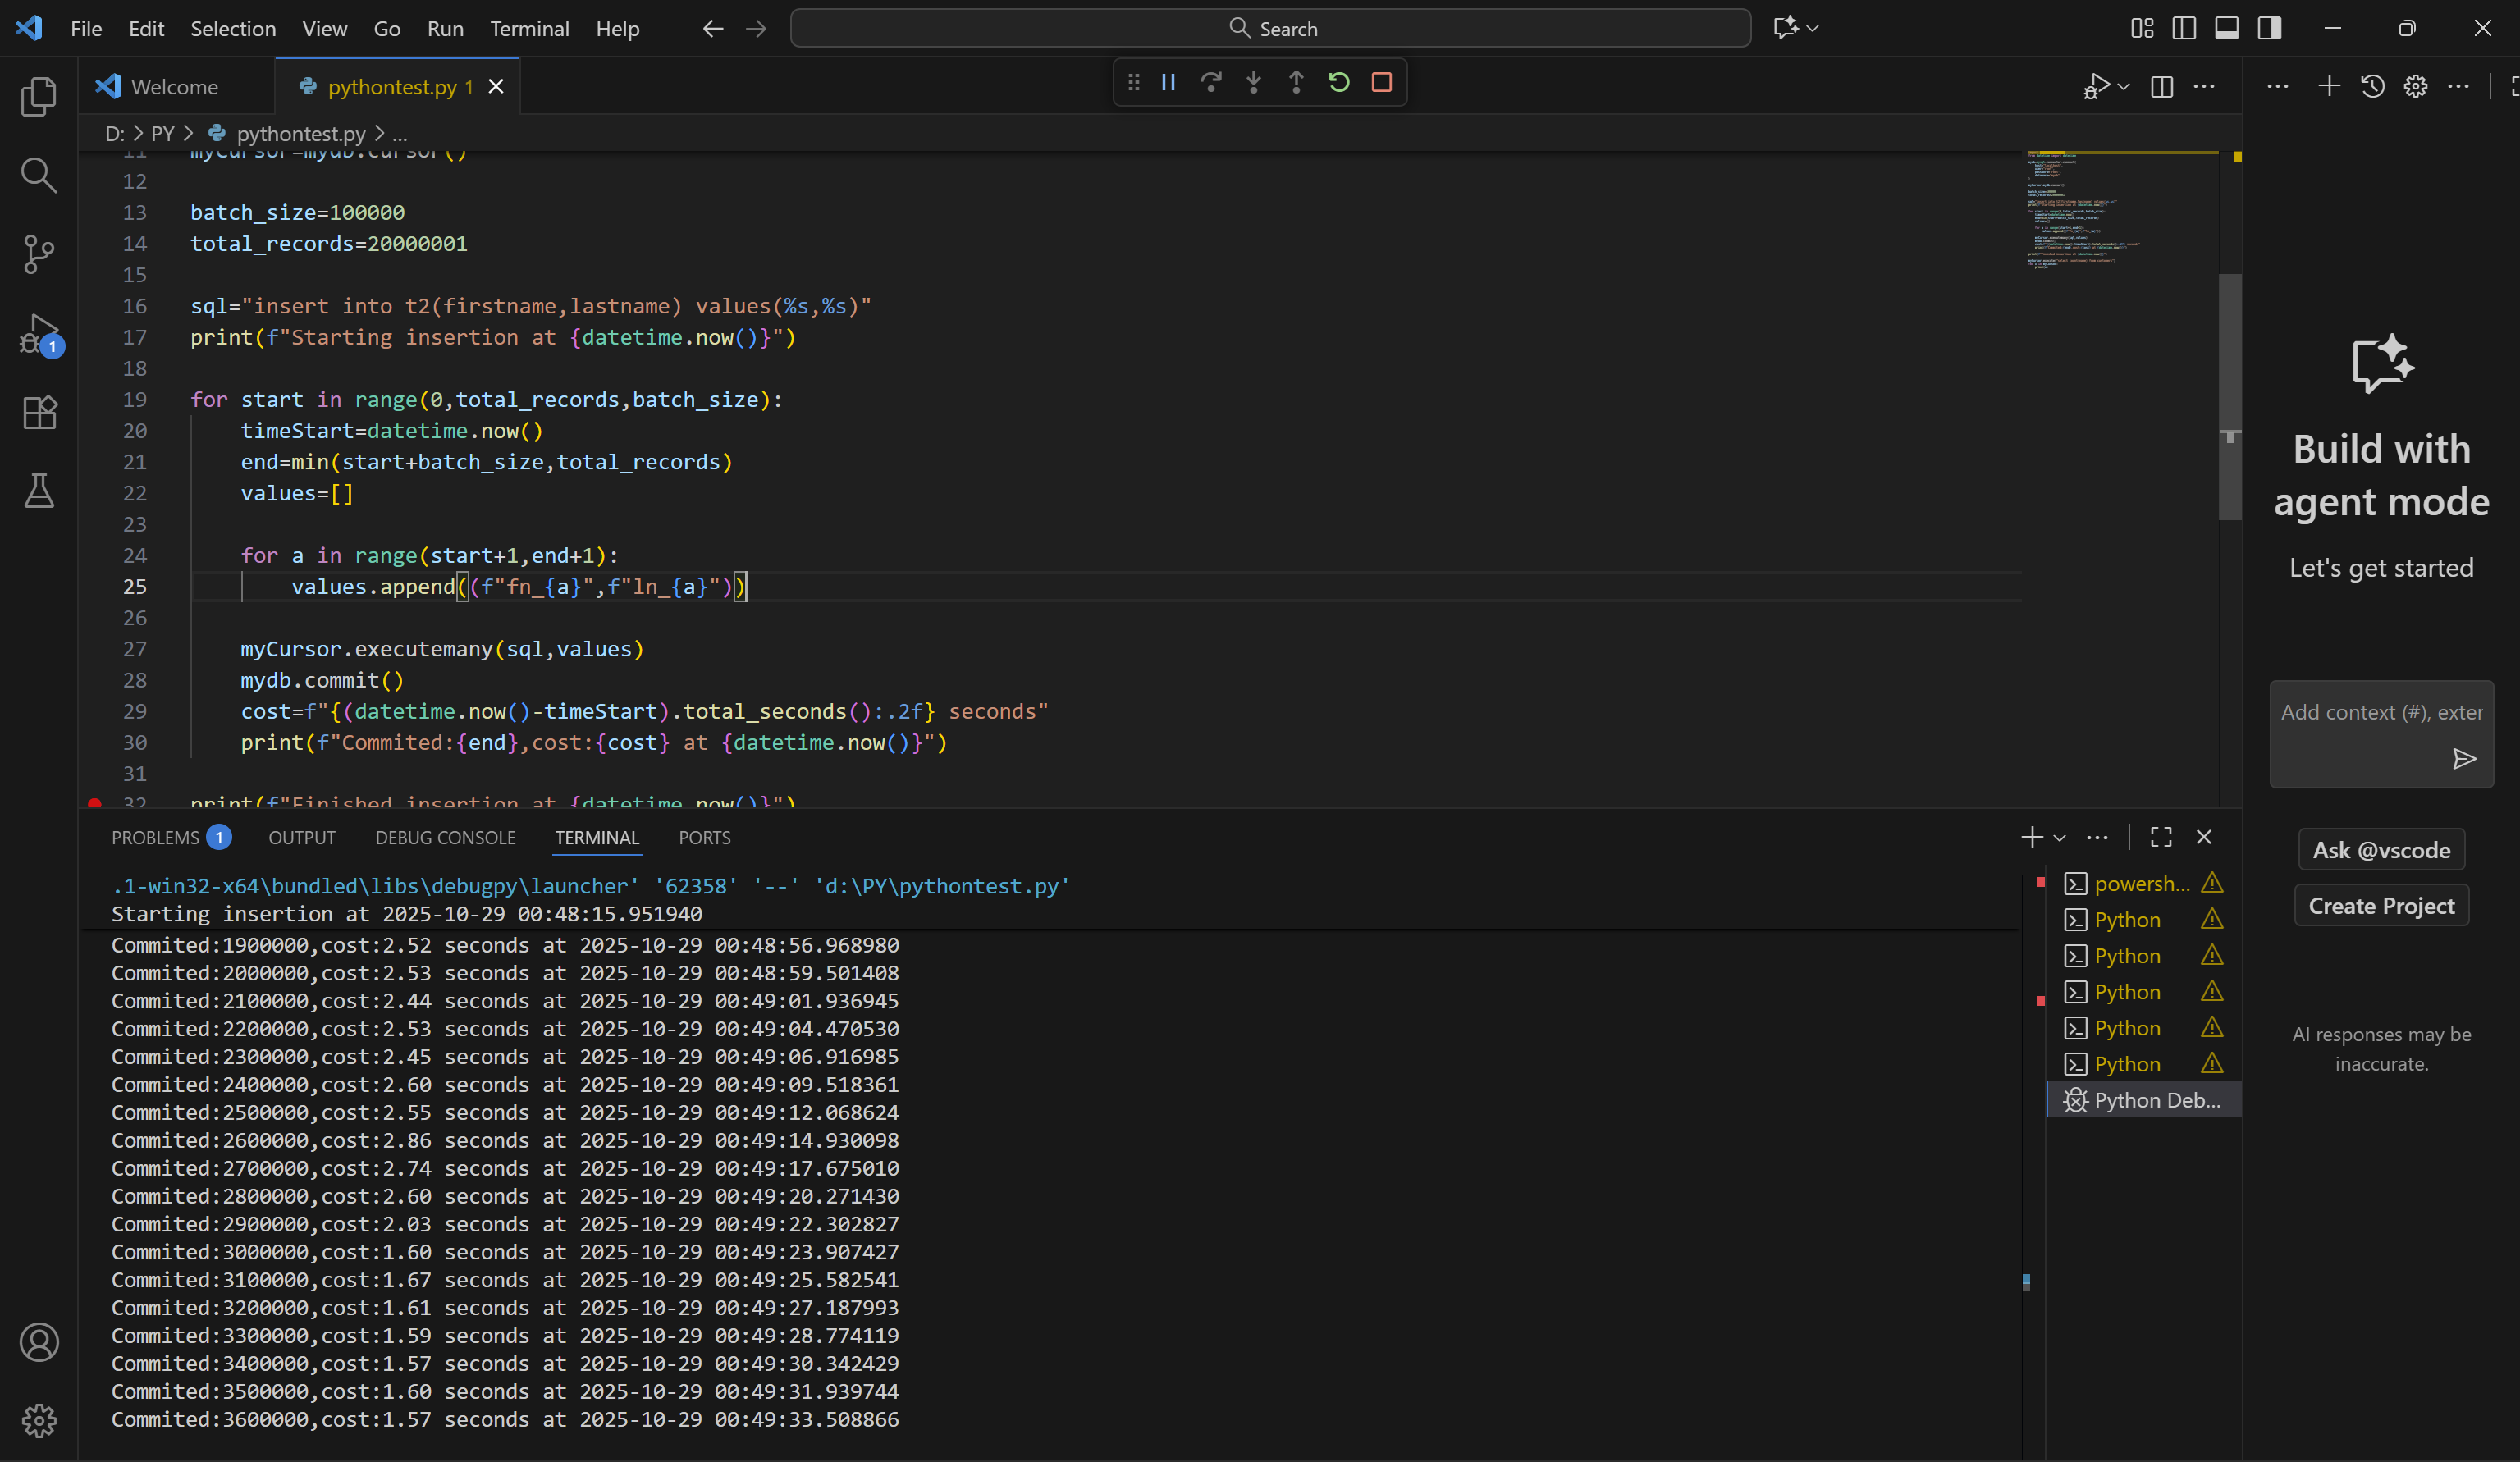Toggle the bottom panel layout button
The height and width of the screenshot is (1462, 2520).
[2226, 28]
